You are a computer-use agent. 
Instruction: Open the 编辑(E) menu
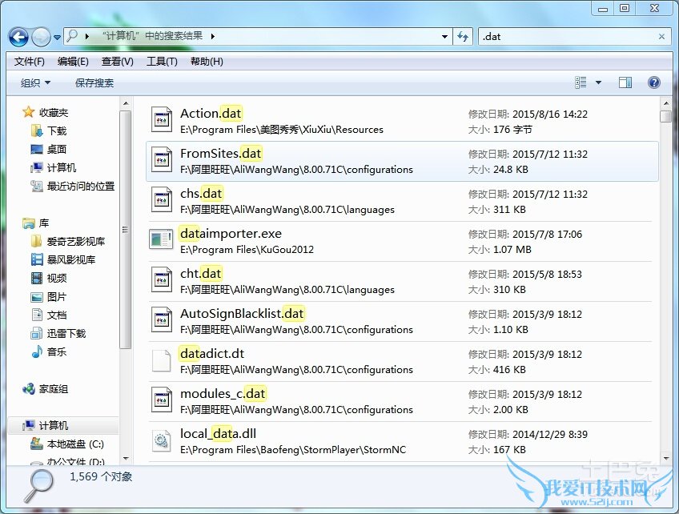tap(73, 62)
